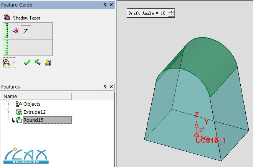Click the preview glasses icon
253x167 pixels.
tap(7, 62)
